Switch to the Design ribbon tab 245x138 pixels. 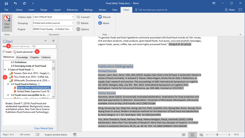pyautogui.click(x=44, y=10)
